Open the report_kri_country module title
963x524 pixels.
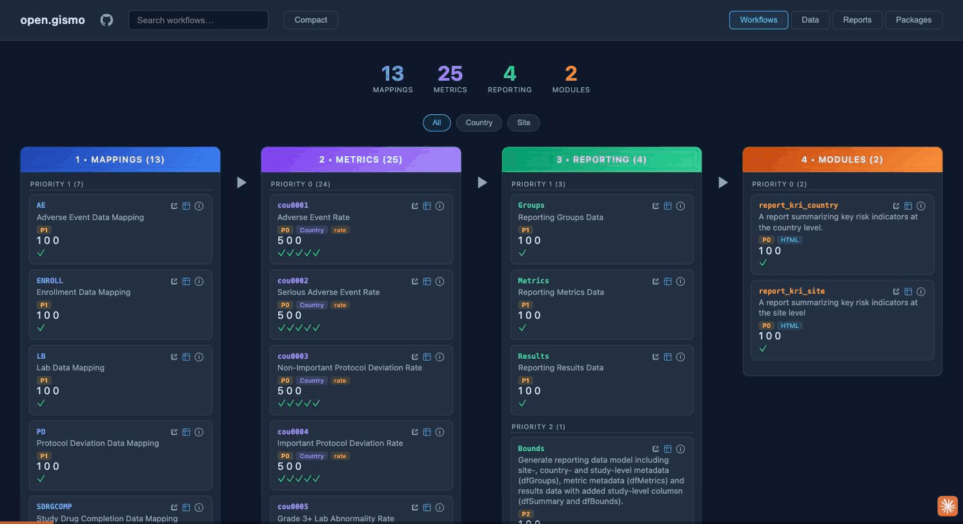pyautogui.click(x=798, y=205)
